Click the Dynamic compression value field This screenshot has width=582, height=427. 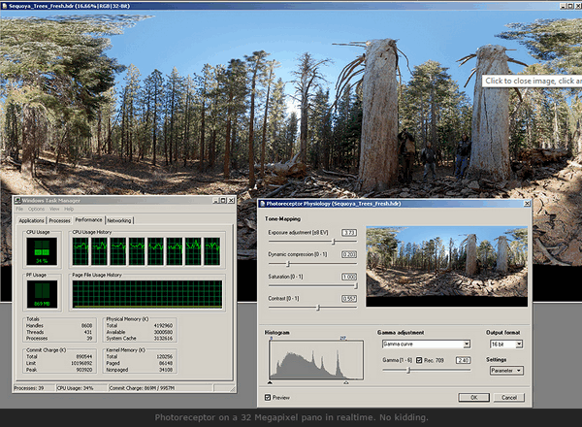[349, 254]
